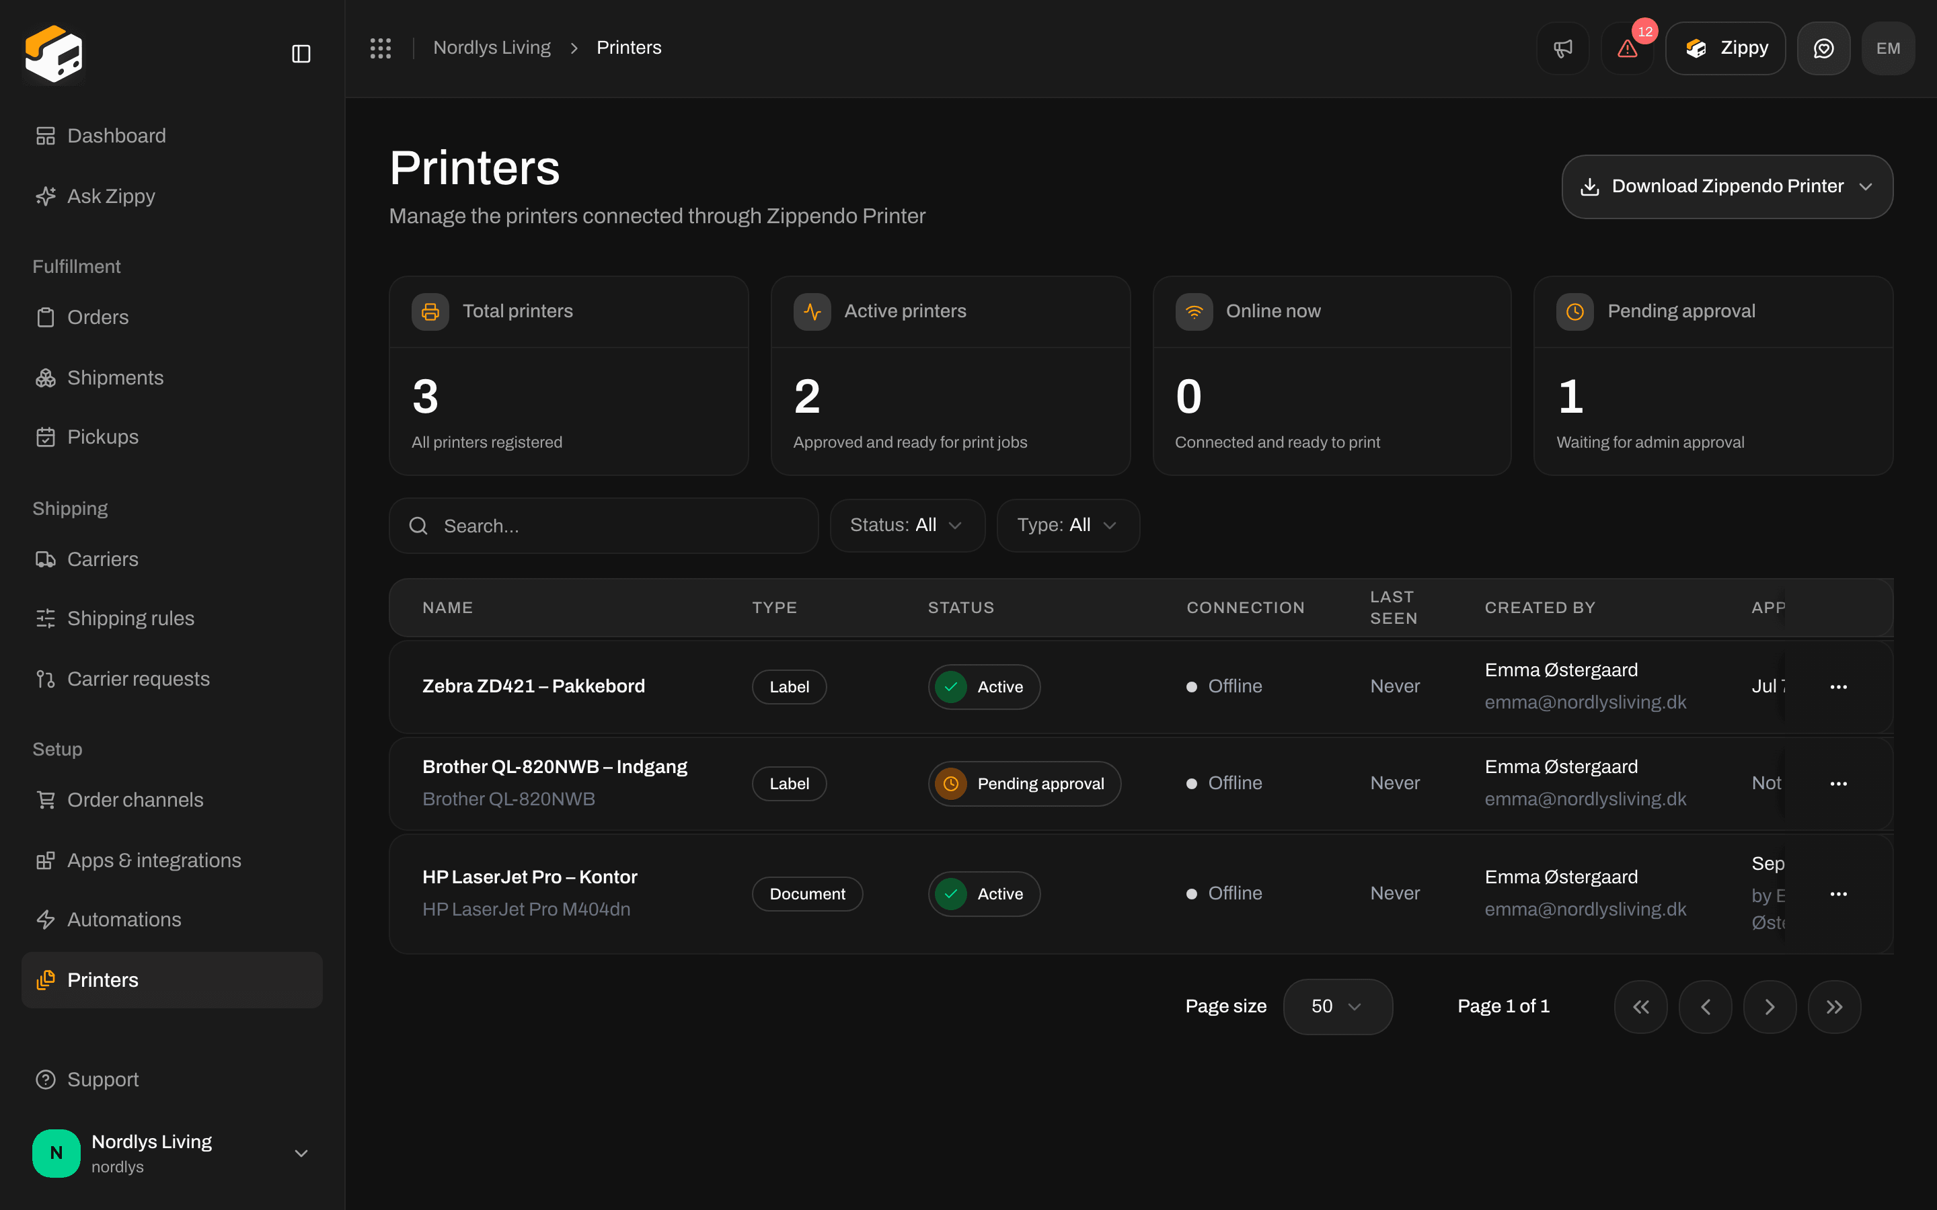Go to the next page arrow
1937x1210 pixels.
coord(1770,1007)
